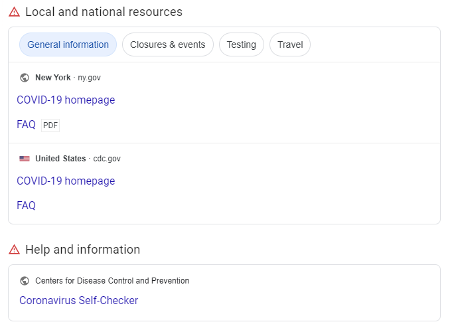Click 'Centers for Disease Control and Prevention' text
The image size is (456, 330).
[112, 281]
